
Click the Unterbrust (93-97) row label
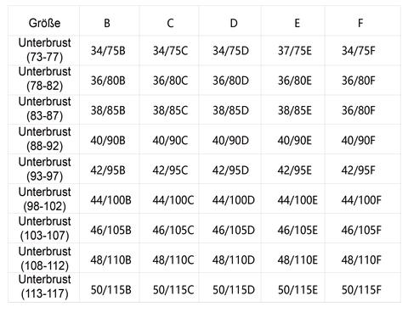pyautogui.click(x=44, y=169)
